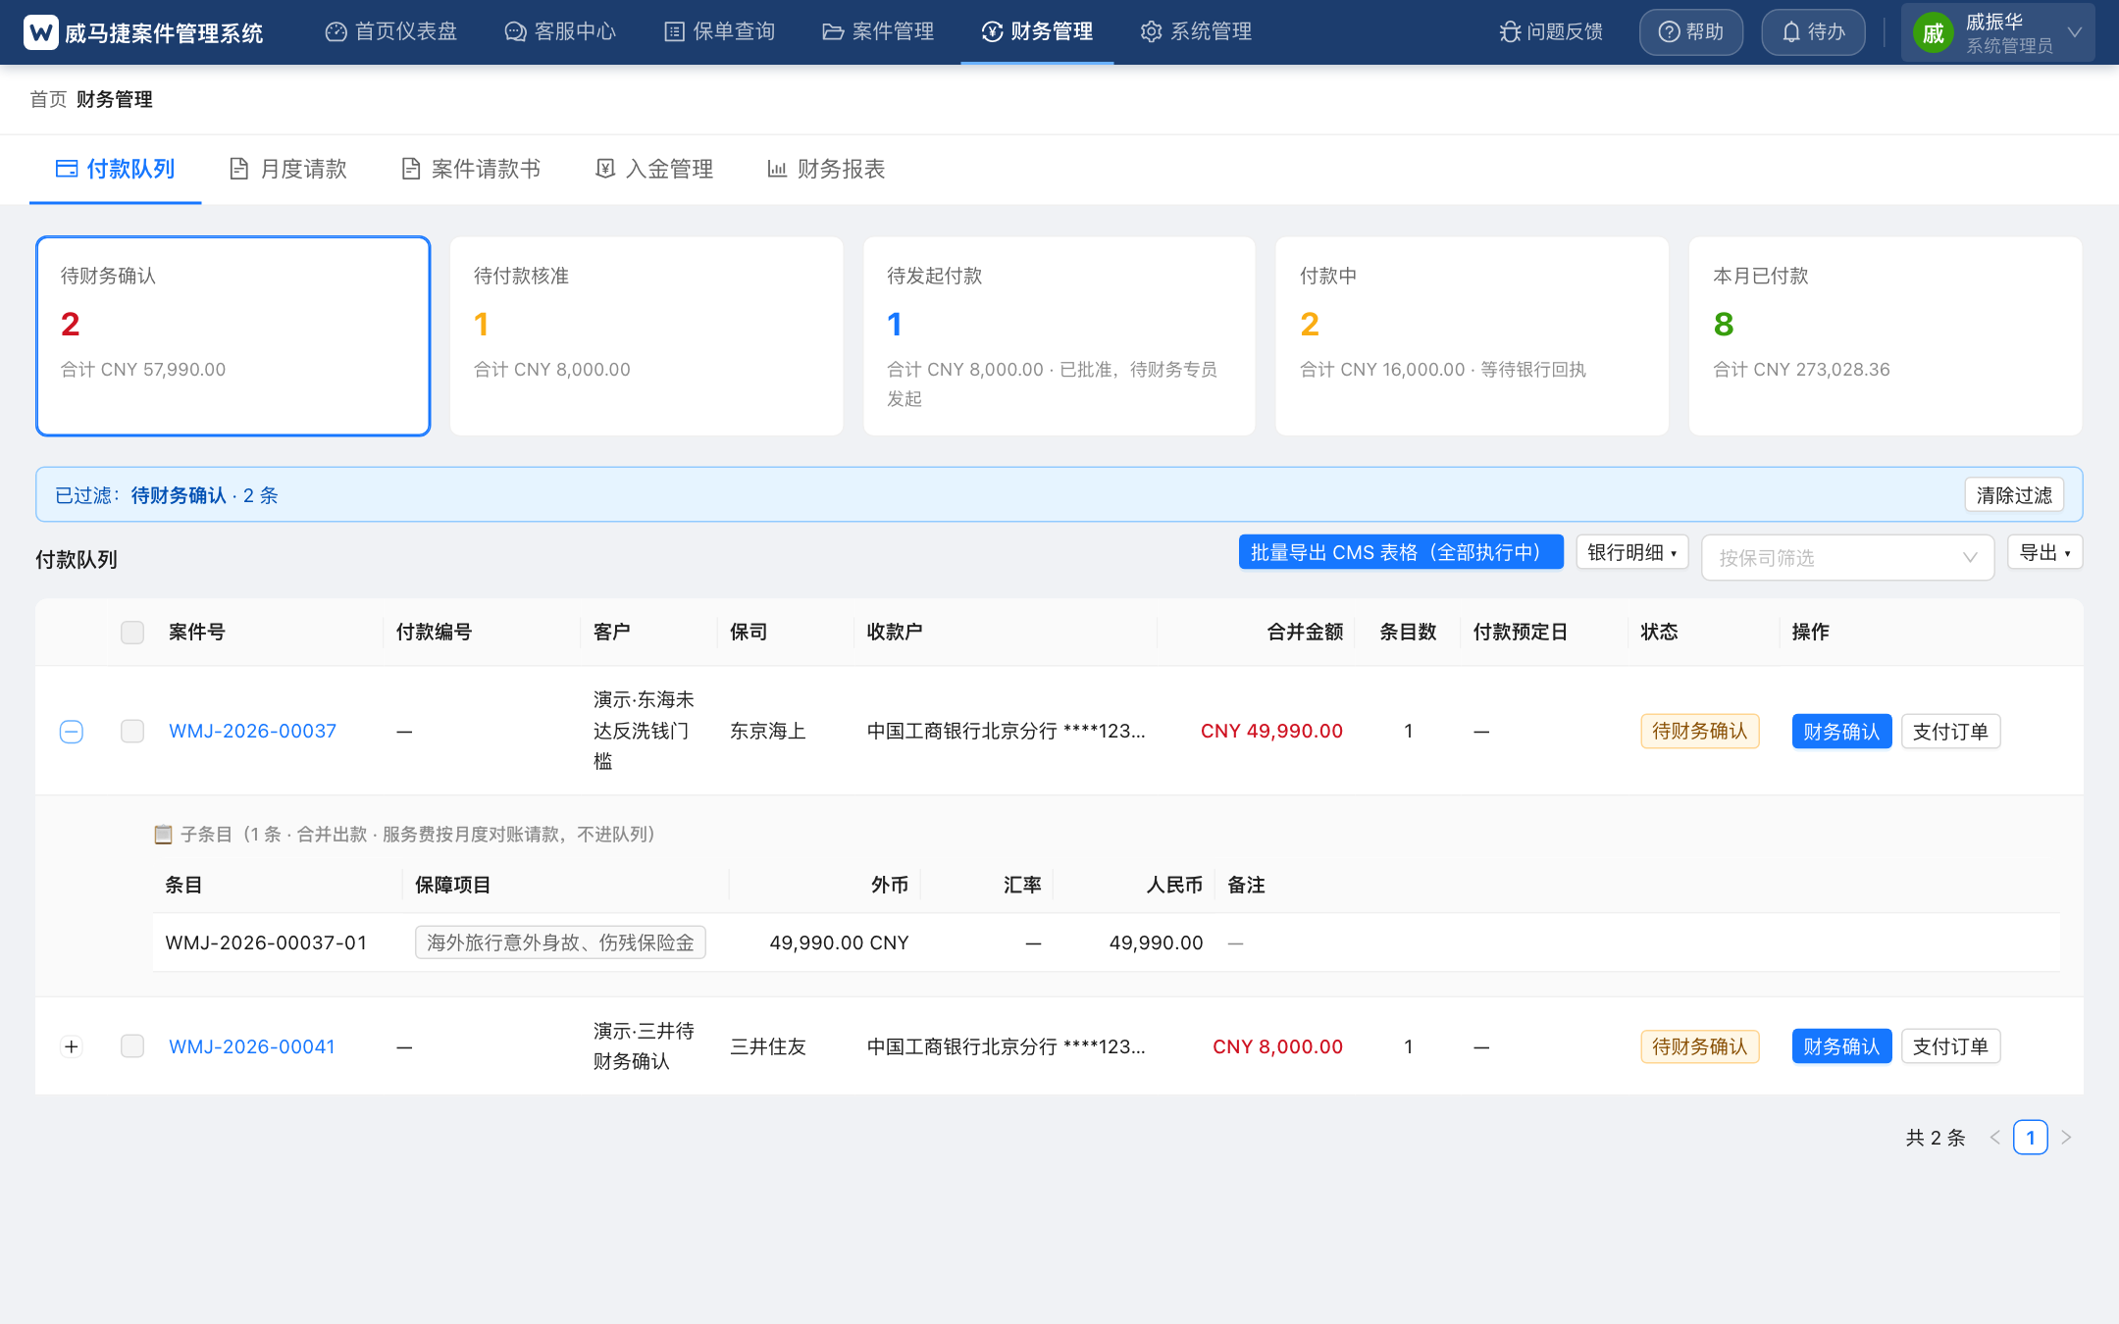Click the card icon on 付款队列 tab
This screenshot has width=2119, height=1324.
pyautogui.click(x=67, y=169)
